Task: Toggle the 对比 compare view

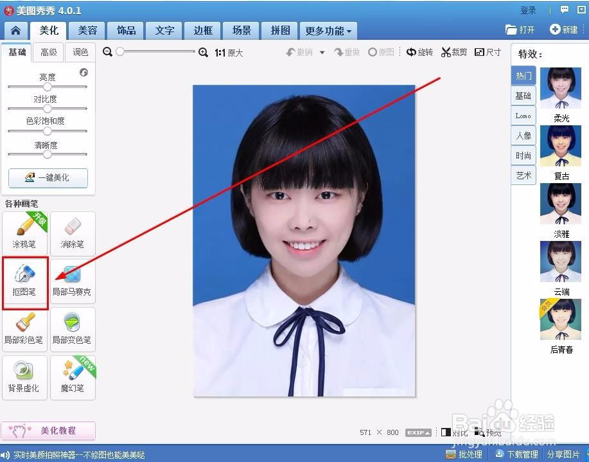Action: [x=454, y=432]
